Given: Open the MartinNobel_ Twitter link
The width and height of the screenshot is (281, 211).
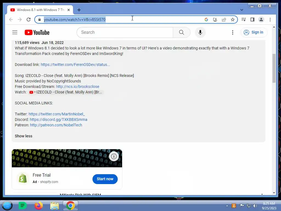Looking at the screenshot, I should pos(57,114).
